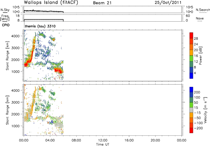Click the "24" label on power color bar
This screenshot has height=146, width=210.
196,44
